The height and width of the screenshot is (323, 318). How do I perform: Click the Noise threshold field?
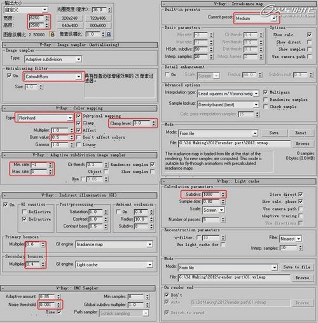47,305
